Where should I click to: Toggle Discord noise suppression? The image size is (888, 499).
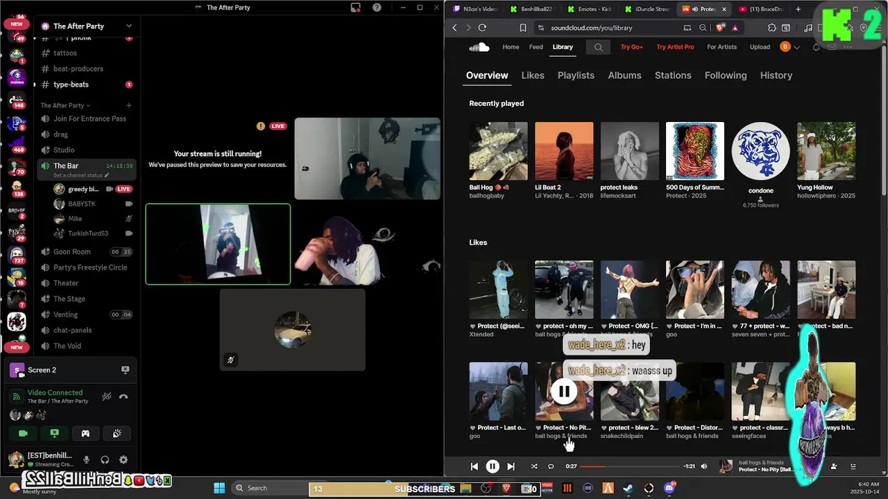(106, 396)
